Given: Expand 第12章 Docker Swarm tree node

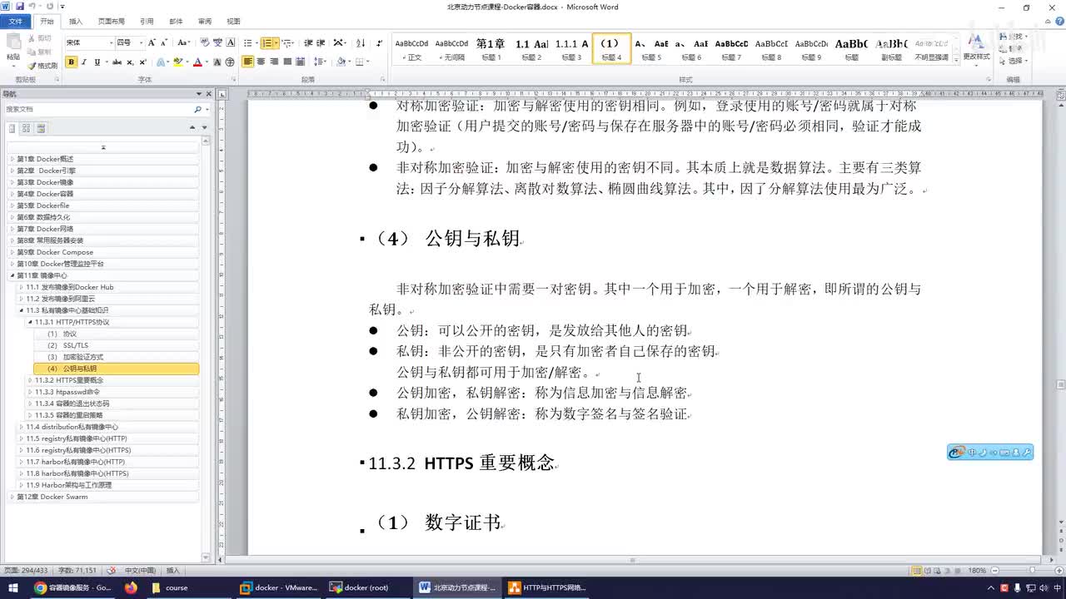Looking at the screenshot, I should click(x=12, y=497).
